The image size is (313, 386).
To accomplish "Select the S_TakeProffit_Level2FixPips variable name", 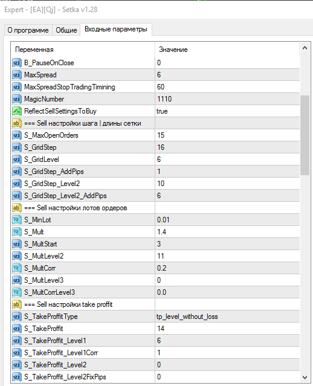I will [x=65, y=377].
